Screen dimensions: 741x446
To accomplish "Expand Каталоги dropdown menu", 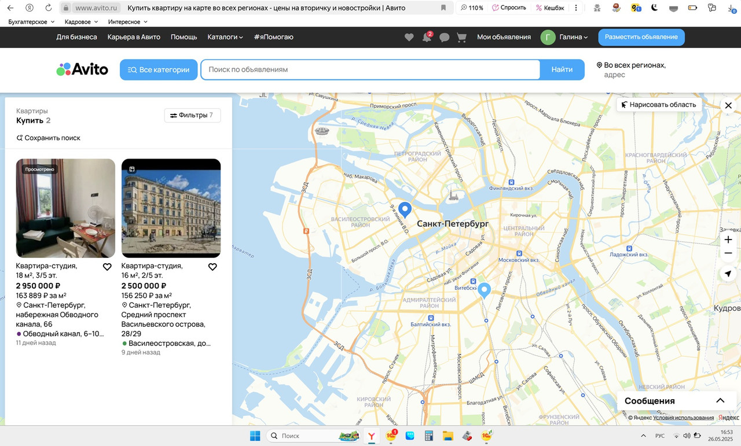I will click(x=225, y=37).
